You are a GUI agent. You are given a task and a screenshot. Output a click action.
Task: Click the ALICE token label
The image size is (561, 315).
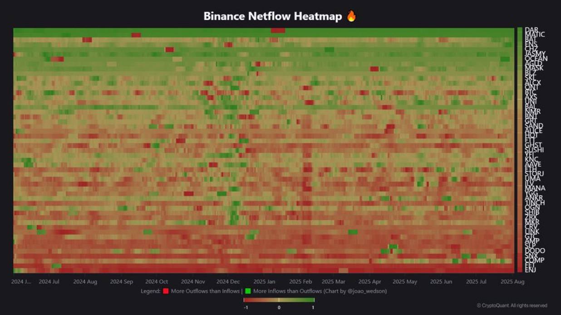point(534,131)
